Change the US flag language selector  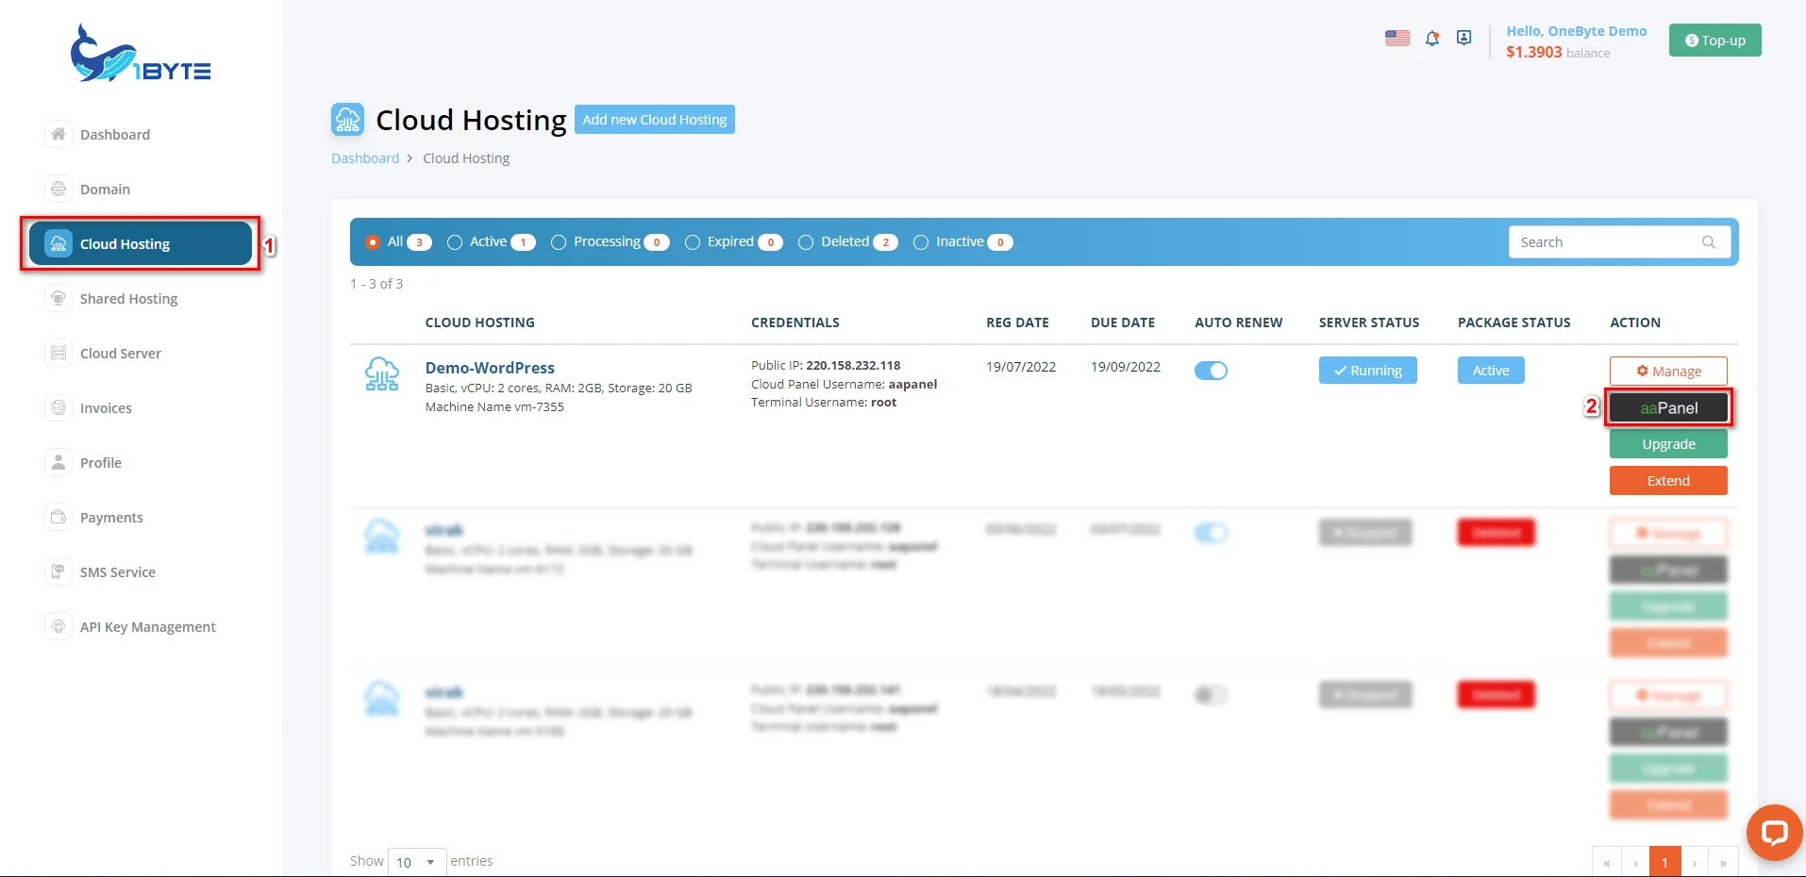click(1396, 38)
